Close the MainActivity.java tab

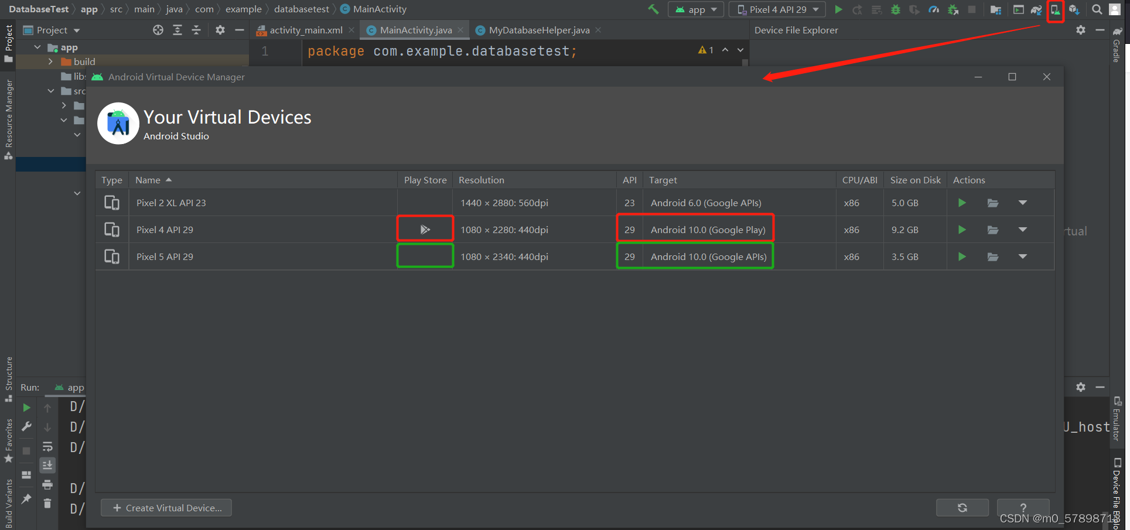[x=461, y=30]
